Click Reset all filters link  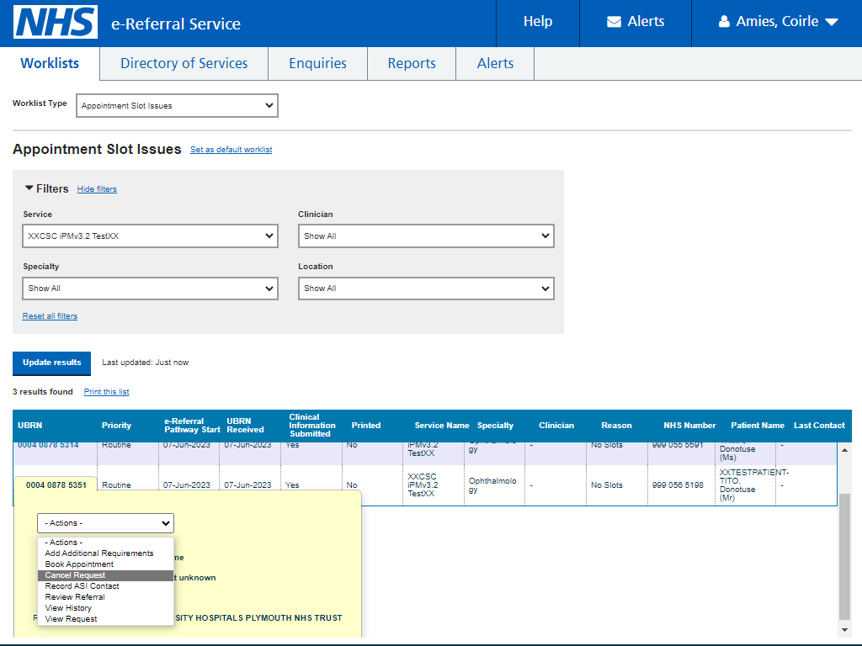(50, 316)
